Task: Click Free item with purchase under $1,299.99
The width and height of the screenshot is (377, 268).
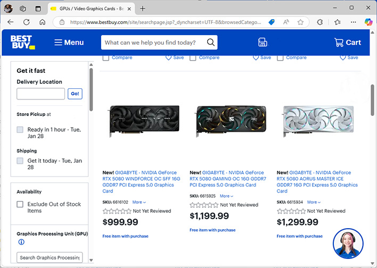Action: pos(300,236)
